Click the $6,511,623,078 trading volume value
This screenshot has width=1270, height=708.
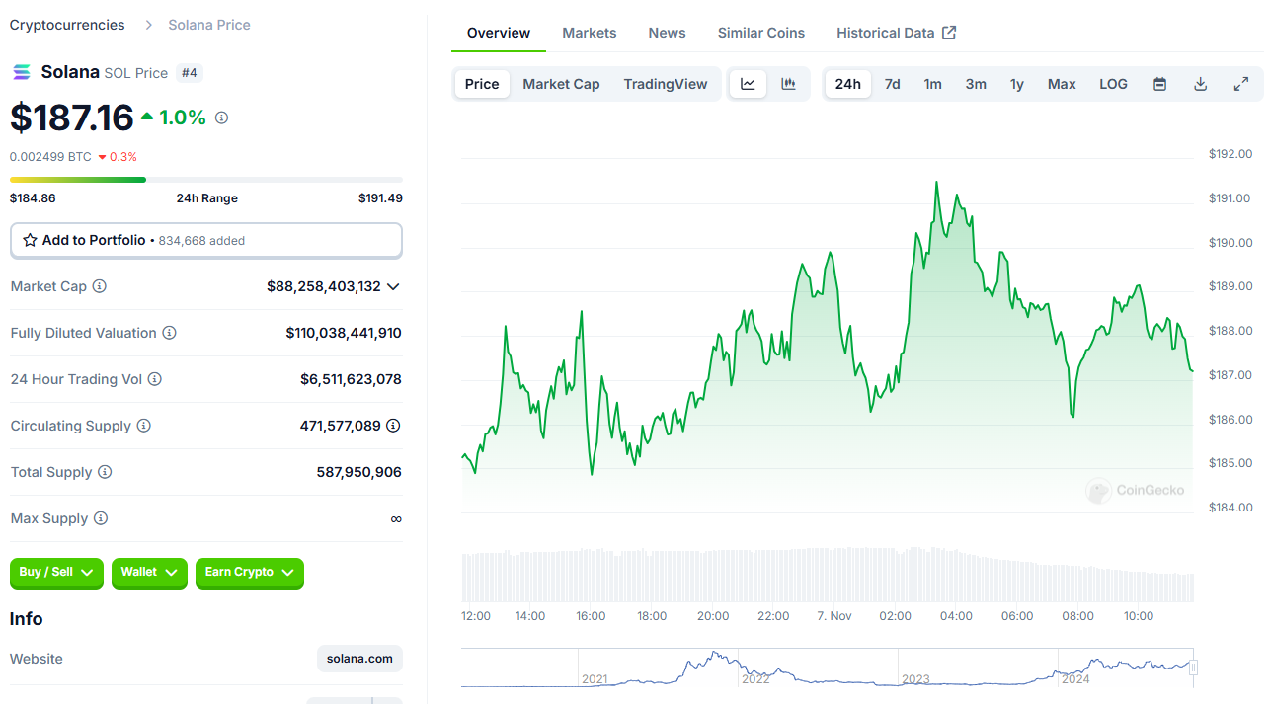pyautogui.click(x=351, y=379)
